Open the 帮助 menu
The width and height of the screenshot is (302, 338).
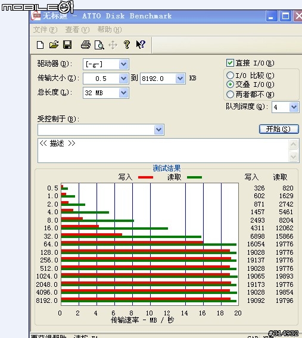point(110,30)
